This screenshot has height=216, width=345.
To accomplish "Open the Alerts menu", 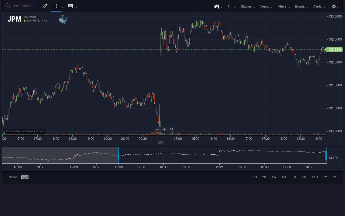I will click(x=319, y=6).
